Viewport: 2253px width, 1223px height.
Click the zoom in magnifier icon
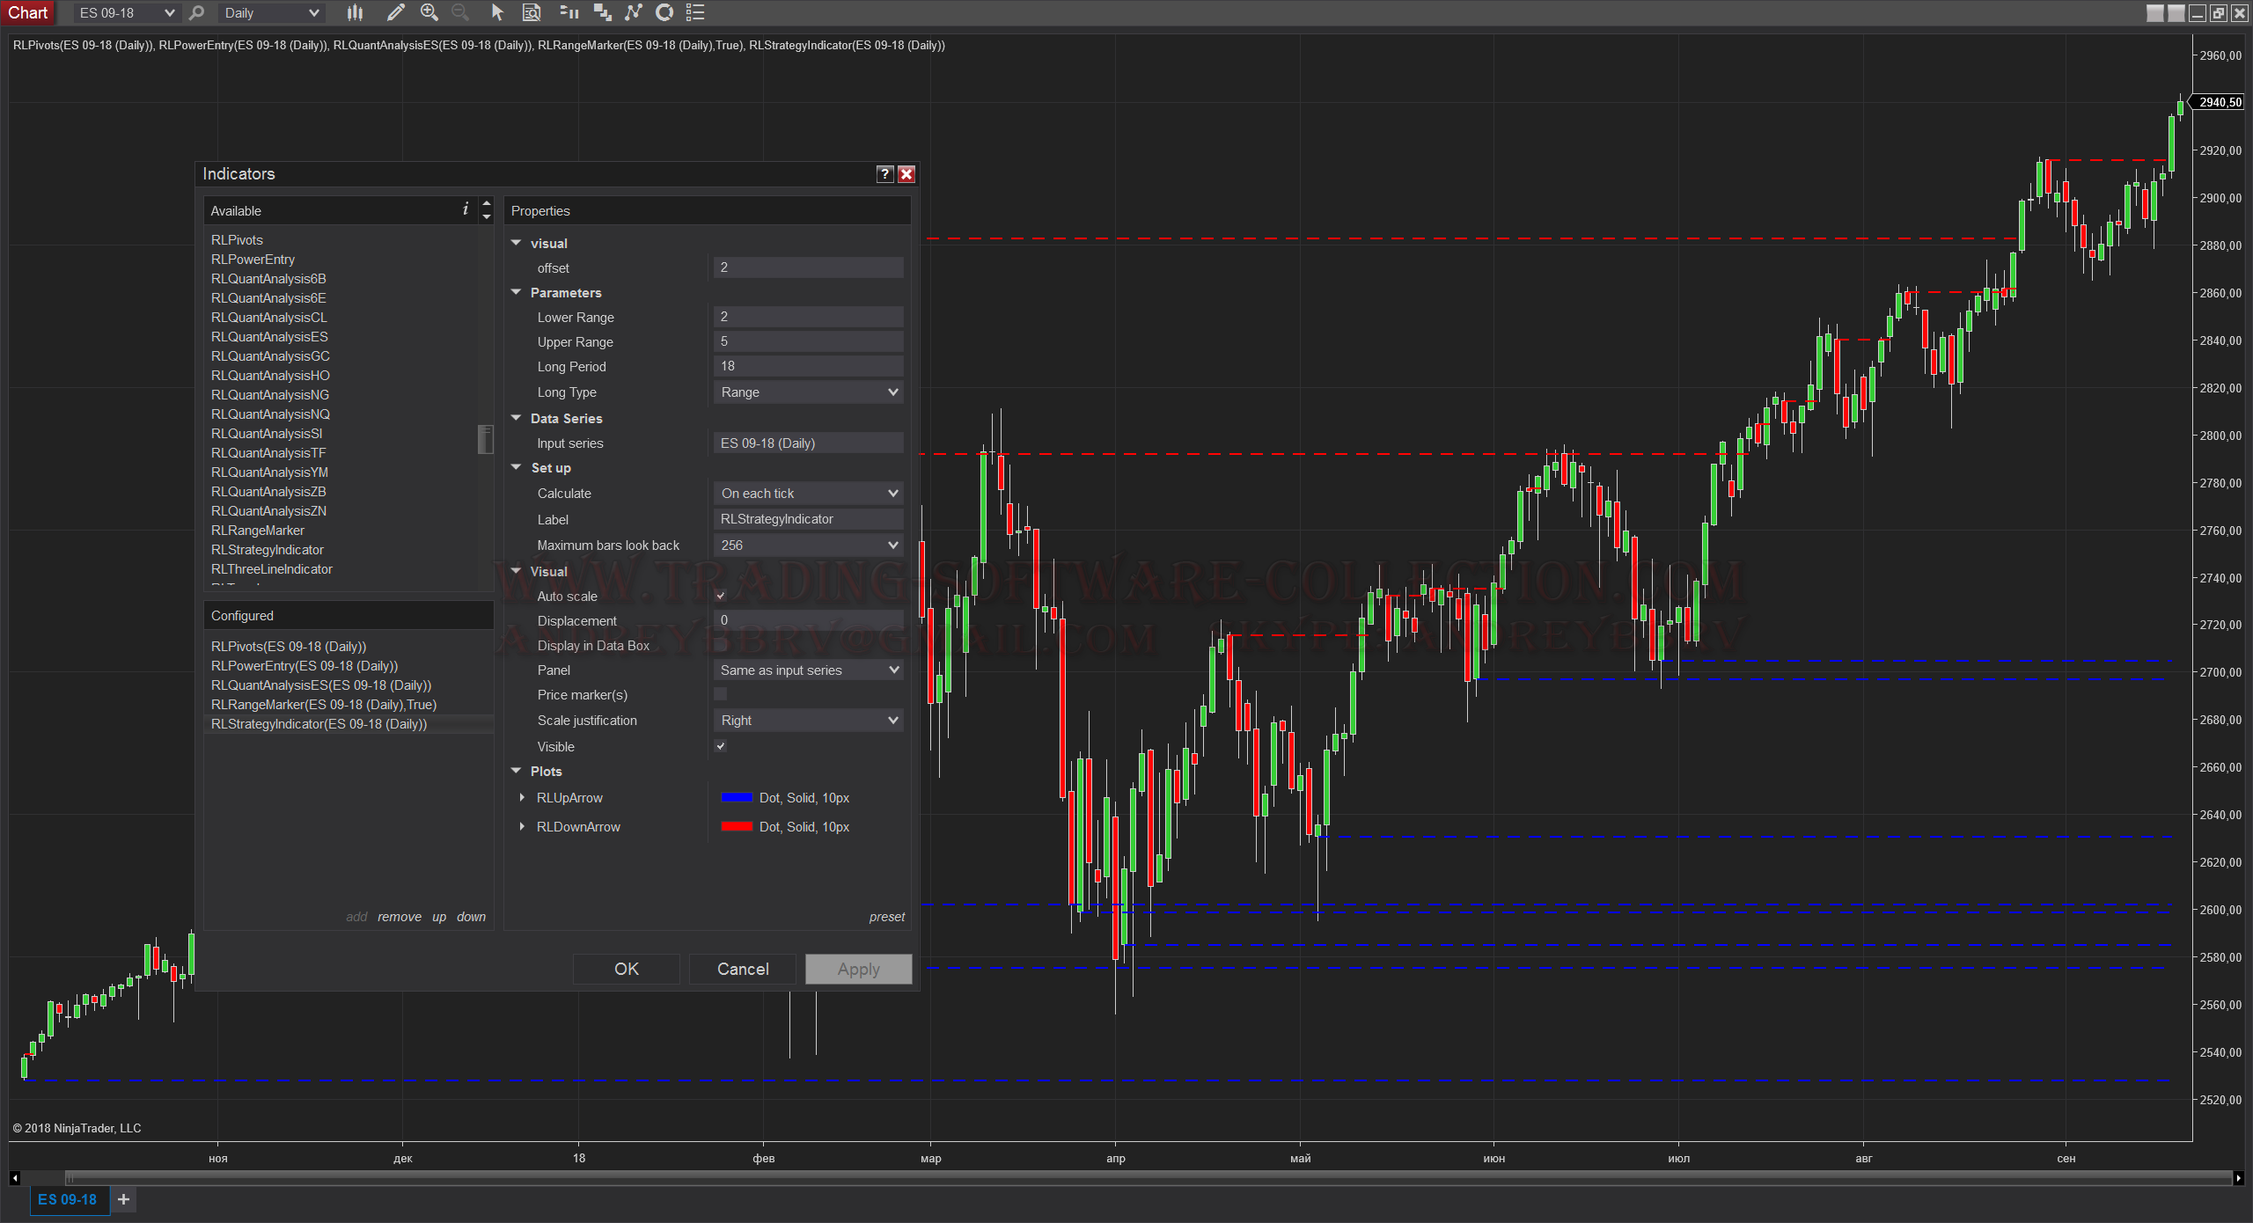tap(429, 12)
